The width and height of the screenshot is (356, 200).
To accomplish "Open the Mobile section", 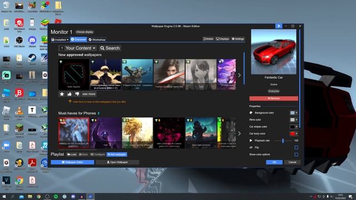I will point(208,39).
